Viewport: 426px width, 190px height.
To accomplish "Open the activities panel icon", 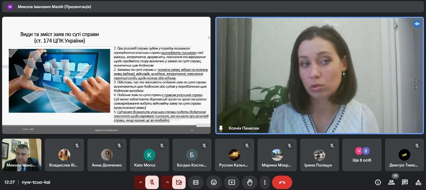I will point(418,182).
